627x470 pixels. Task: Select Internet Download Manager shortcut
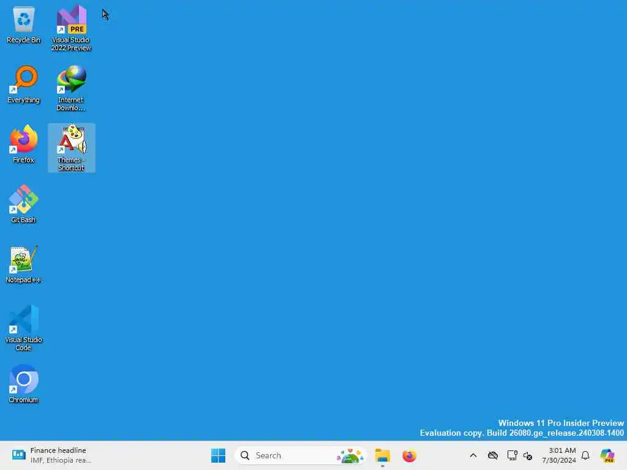tap(71, 88)
